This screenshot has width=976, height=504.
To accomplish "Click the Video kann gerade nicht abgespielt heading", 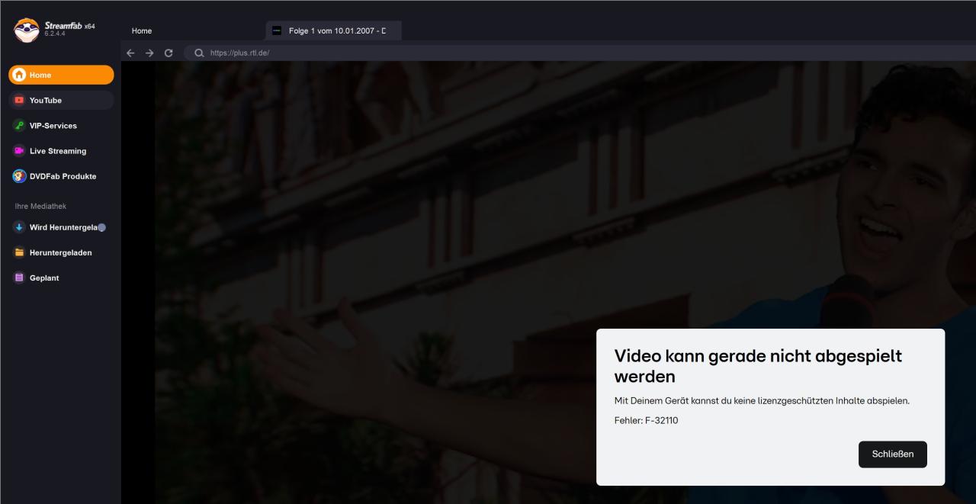I will pos(758,366).
